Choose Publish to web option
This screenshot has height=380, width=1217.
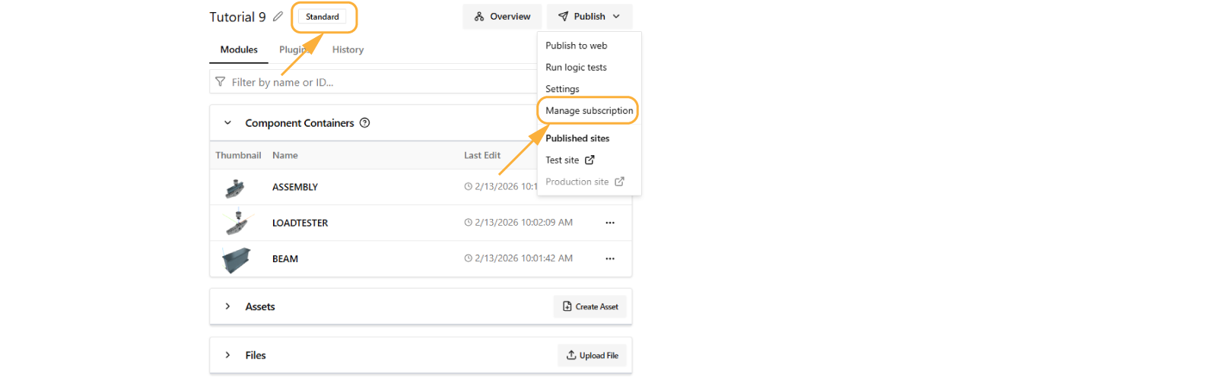[x=576, y=46]
